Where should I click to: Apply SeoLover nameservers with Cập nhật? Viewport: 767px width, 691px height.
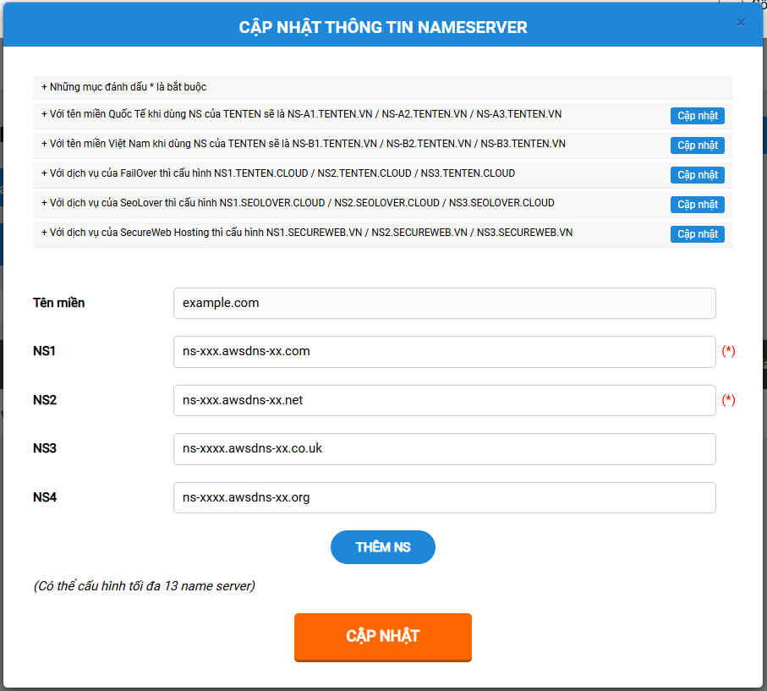pyautogui.click(x=697, y=205)
